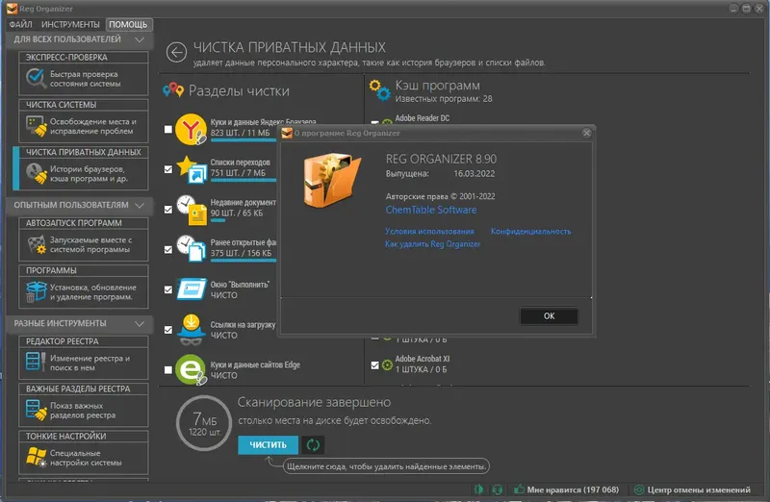Screen dimensions: 770x502
Task: Click the Edge cookies icon
Action: tap(191, 369)
